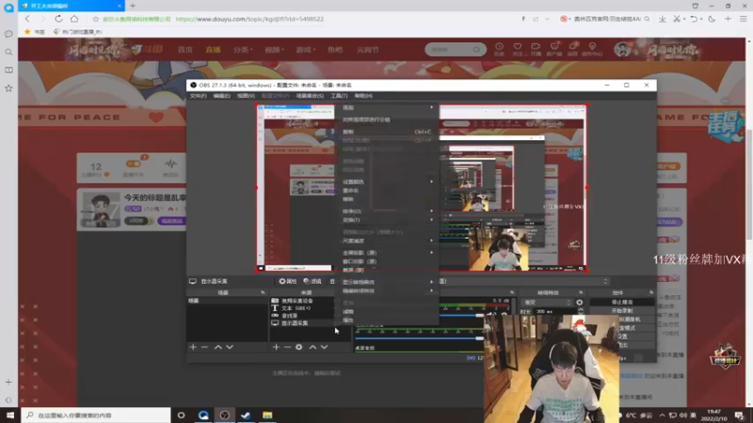
Task: Open Douyu watch history icon
Action: (x=500, y=49)
